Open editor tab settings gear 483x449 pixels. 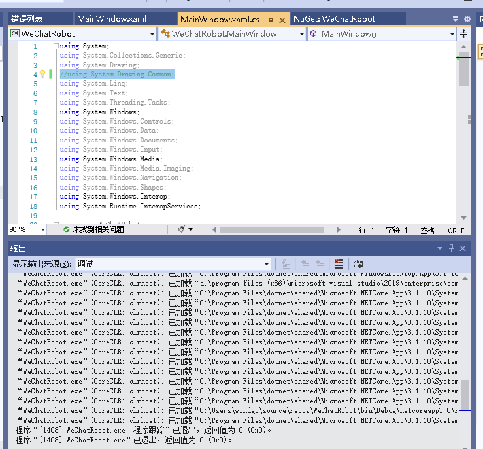[467, 19]
